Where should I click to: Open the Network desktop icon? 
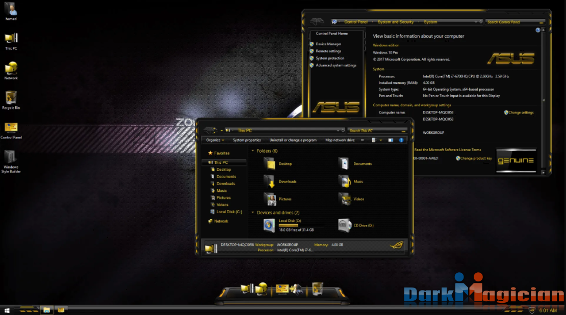tap(11, 70)
